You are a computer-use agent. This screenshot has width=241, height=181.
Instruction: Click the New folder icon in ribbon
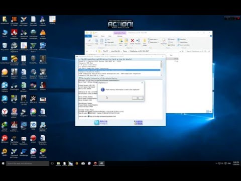pyautogui.click(x=145, y=42)
